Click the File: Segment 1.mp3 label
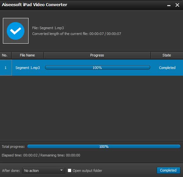Image resolution: width=183 pixels, height=177 pixels. pos(48,28)
